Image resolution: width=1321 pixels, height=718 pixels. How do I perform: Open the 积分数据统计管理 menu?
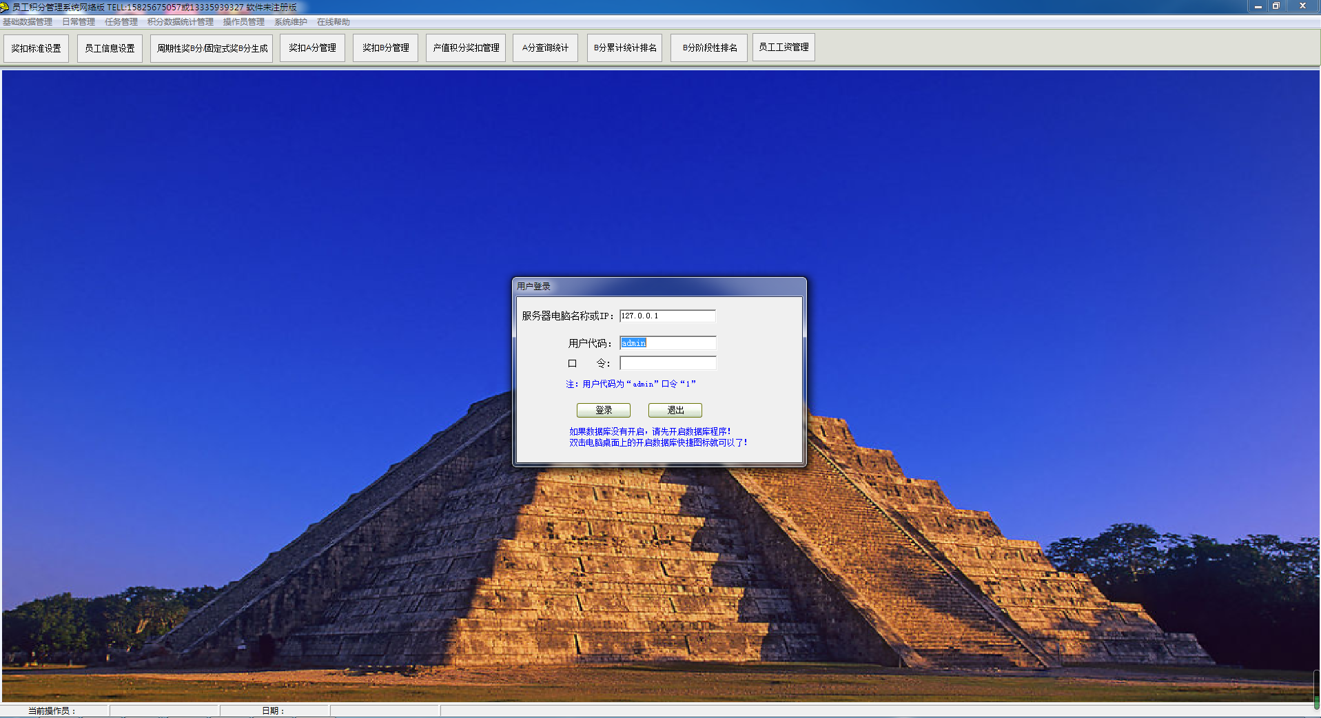click(181, 22)
